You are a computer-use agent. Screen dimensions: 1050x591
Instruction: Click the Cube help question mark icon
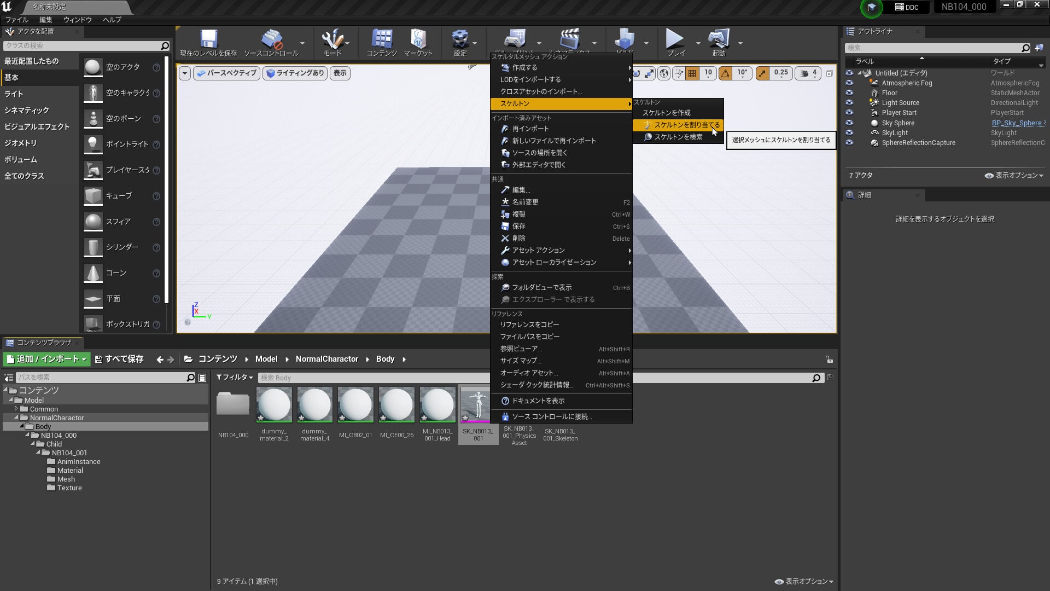(x=156, y=196)
